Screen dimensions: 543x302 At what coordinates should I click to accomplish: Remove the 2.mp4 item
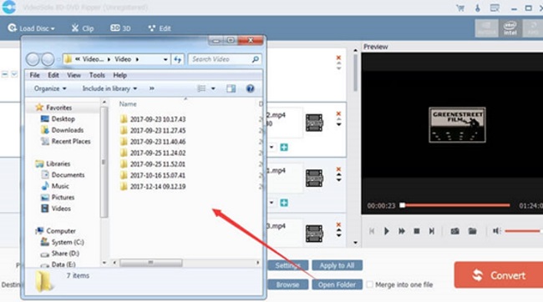pyautogui.click(x=338, y=113)
